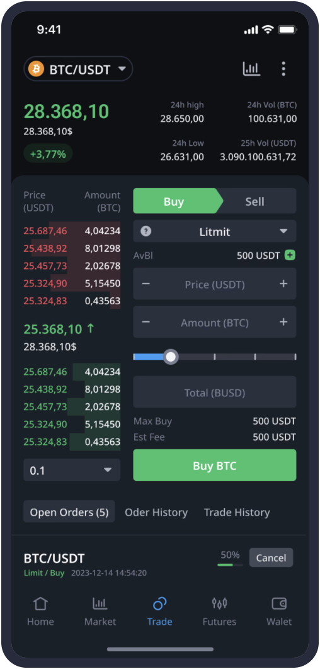
Task: Go to Home in bottom navigation
Action: (x=40, y=611)
